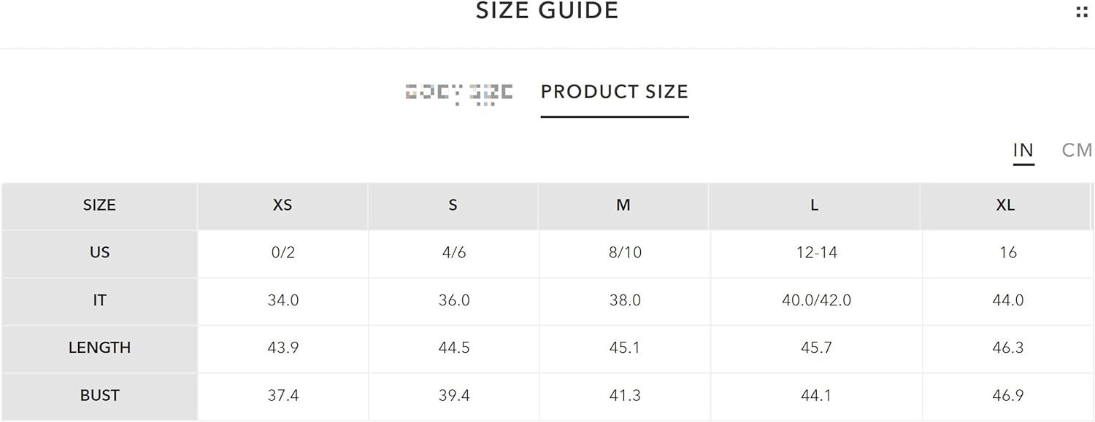The image size is (1095, 422).
Task: Open the blurred Body Size tab
Action: pos(459,93)
